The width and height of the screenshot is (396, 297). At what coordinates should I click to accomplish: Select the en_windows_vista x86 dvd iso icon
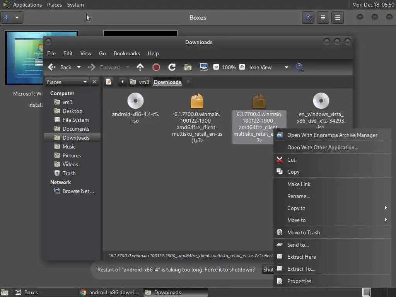point(321,101)
